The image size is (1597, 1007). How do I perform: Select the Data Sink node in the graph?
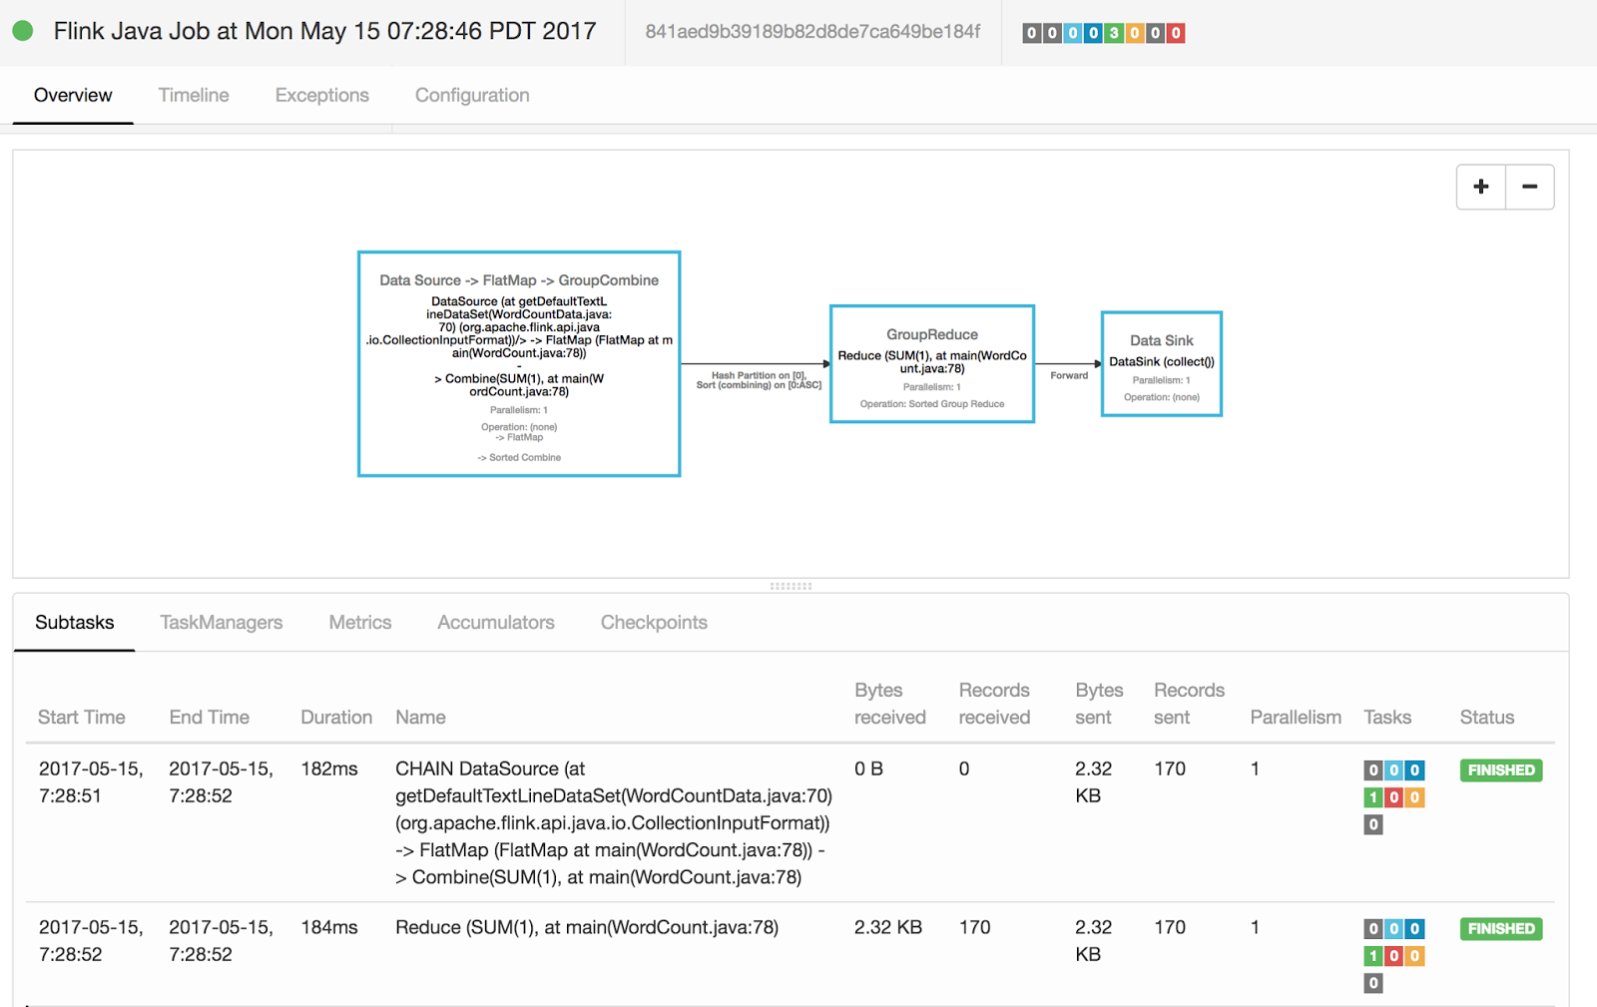pyautogui.click(x=1161, y=363)
